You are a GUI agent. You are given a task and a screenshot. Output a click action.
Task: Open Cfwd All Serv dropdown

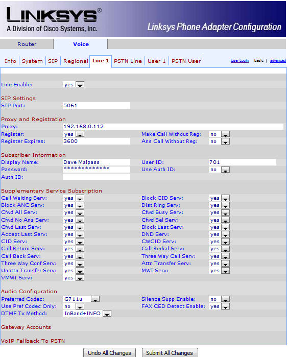tap(74, 212)
